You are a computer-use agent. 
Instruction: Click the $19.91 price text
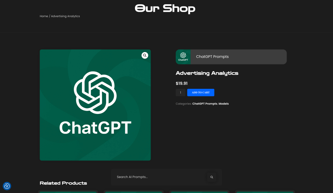pyautogui.click(x=181, y=83)
